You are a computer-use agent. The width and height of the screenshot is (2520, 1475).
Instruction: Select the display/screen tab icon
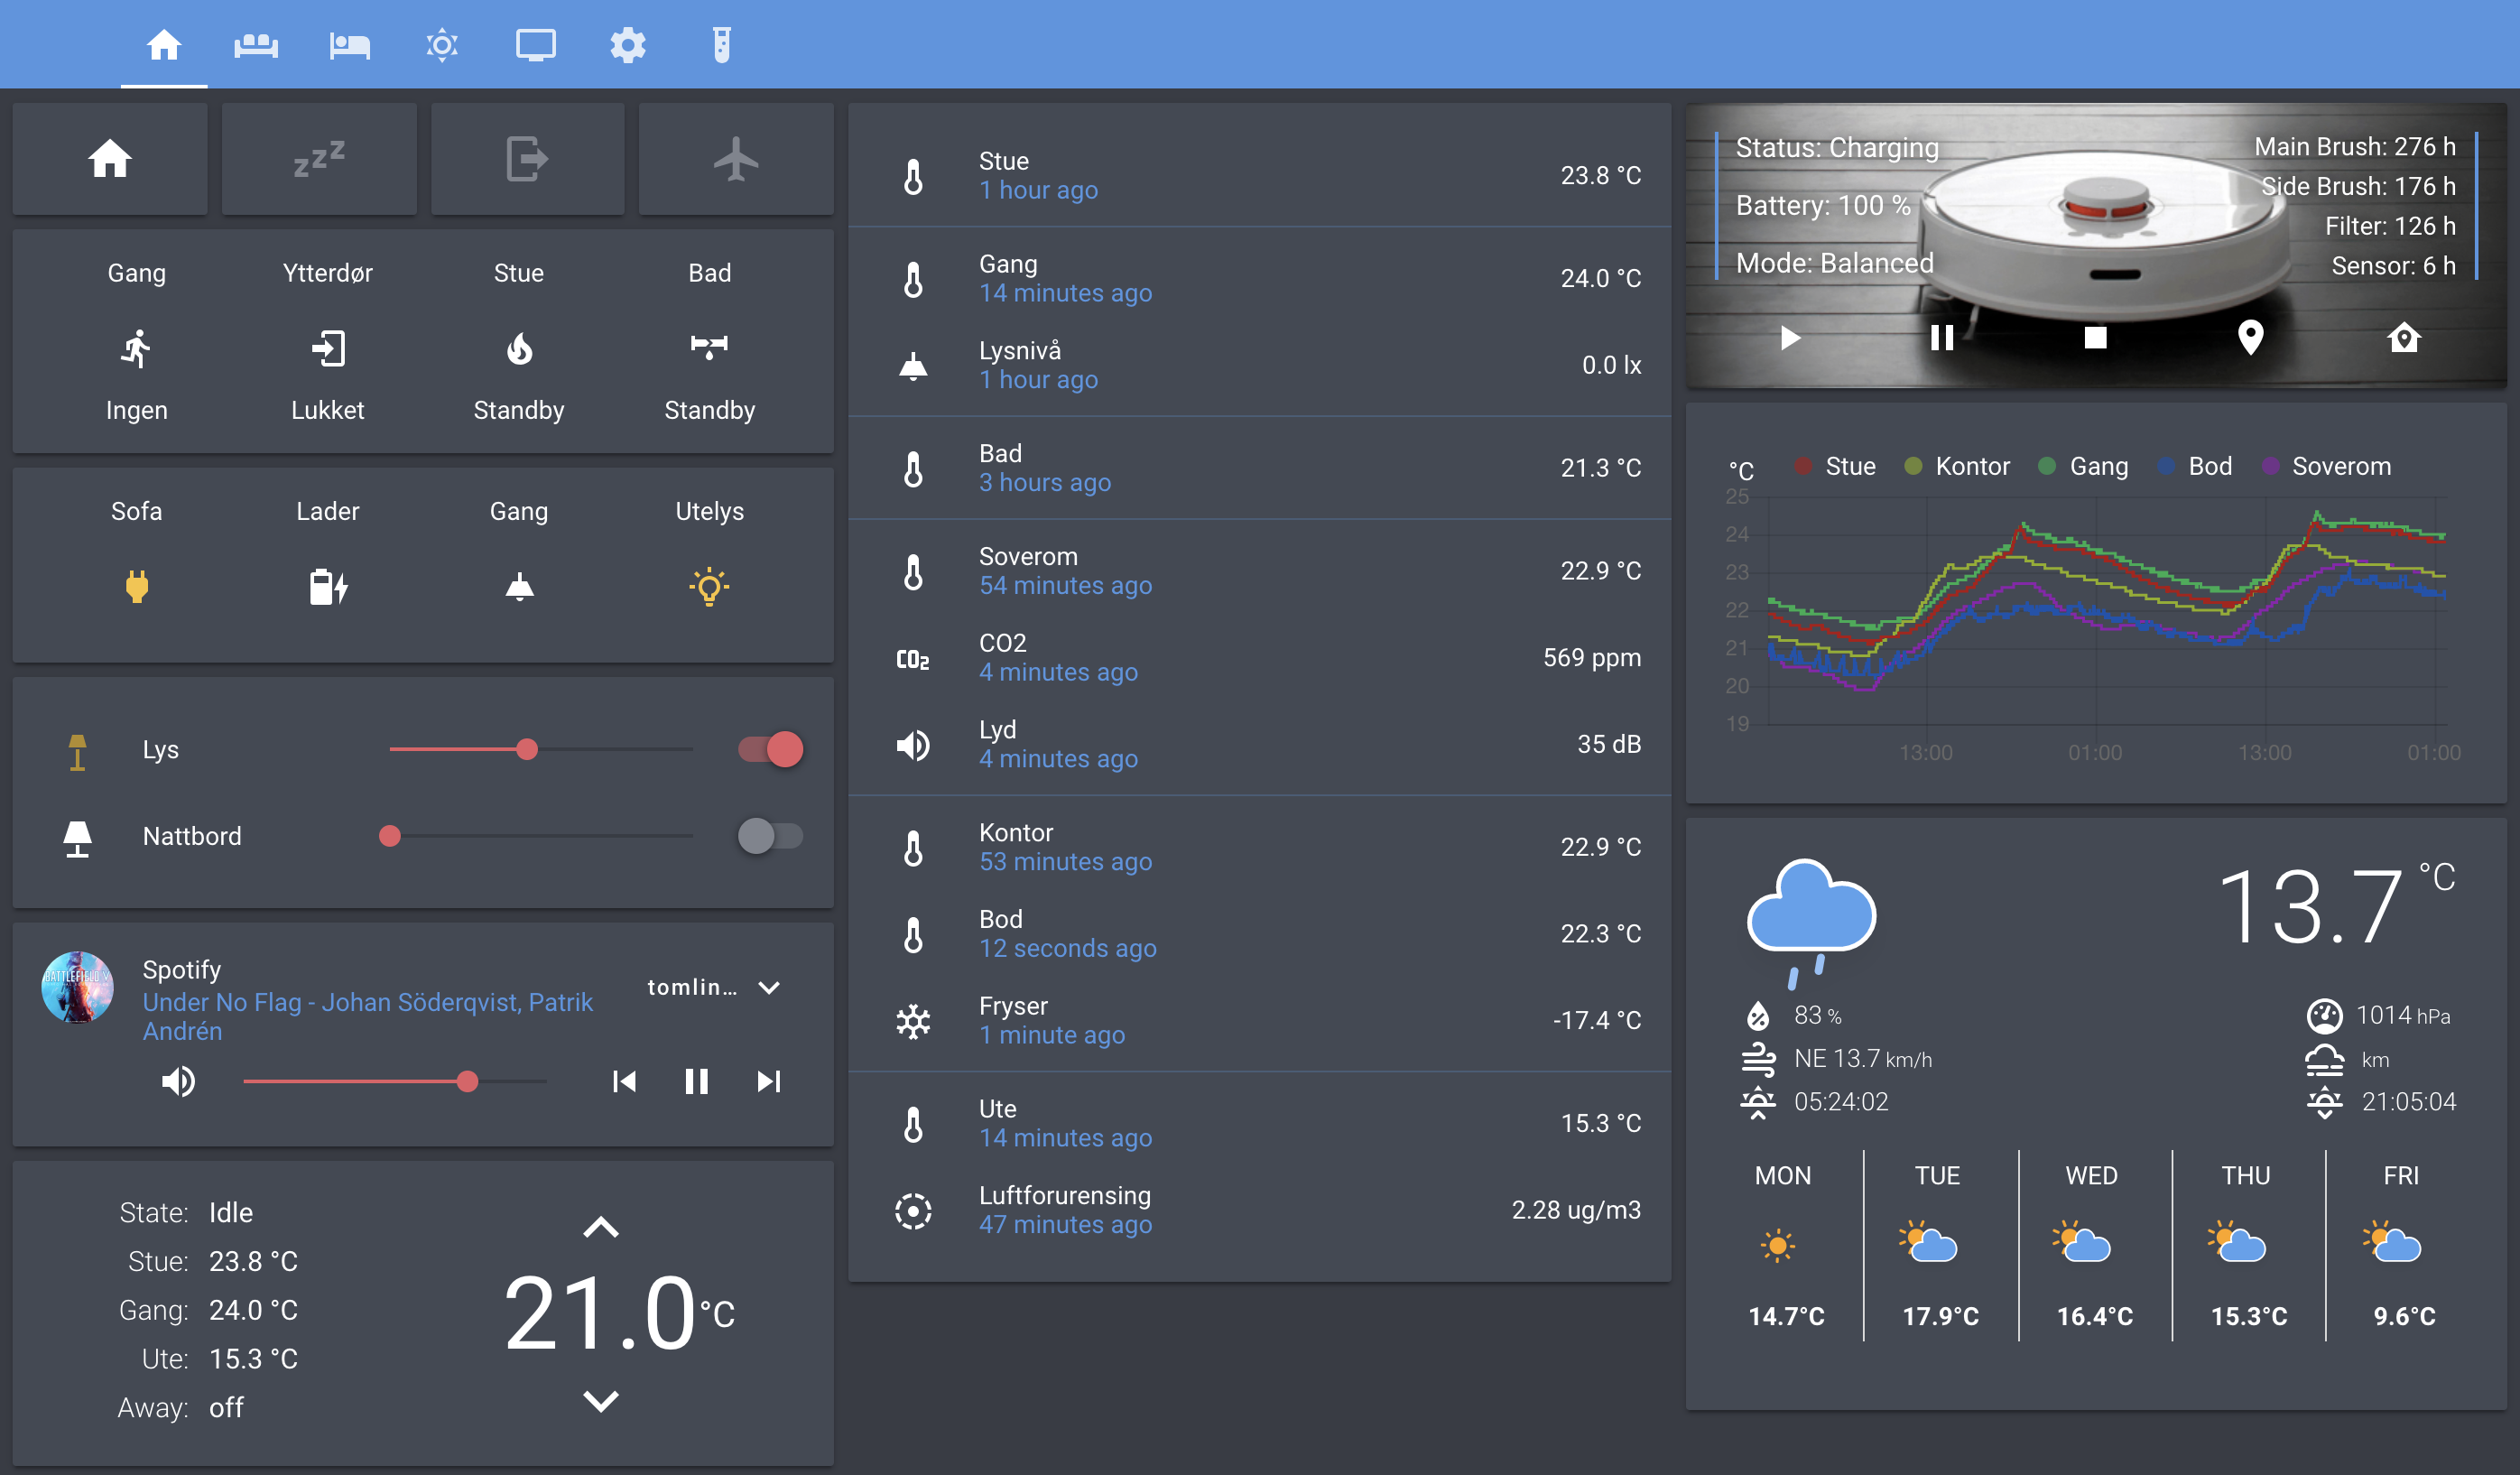(x=535, y=44)
